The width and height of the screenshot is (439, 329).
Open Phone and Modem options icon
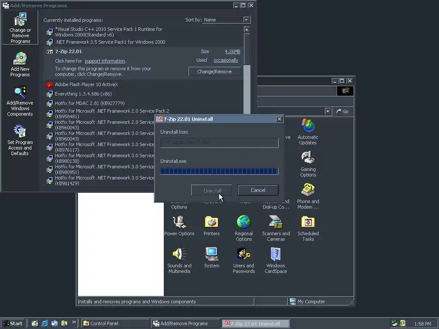[308, 196]
